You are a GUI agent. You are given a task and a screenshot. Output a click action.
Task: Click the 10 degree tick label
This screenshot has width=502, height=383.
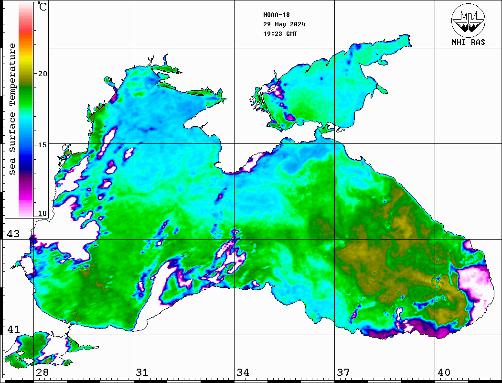42,213
